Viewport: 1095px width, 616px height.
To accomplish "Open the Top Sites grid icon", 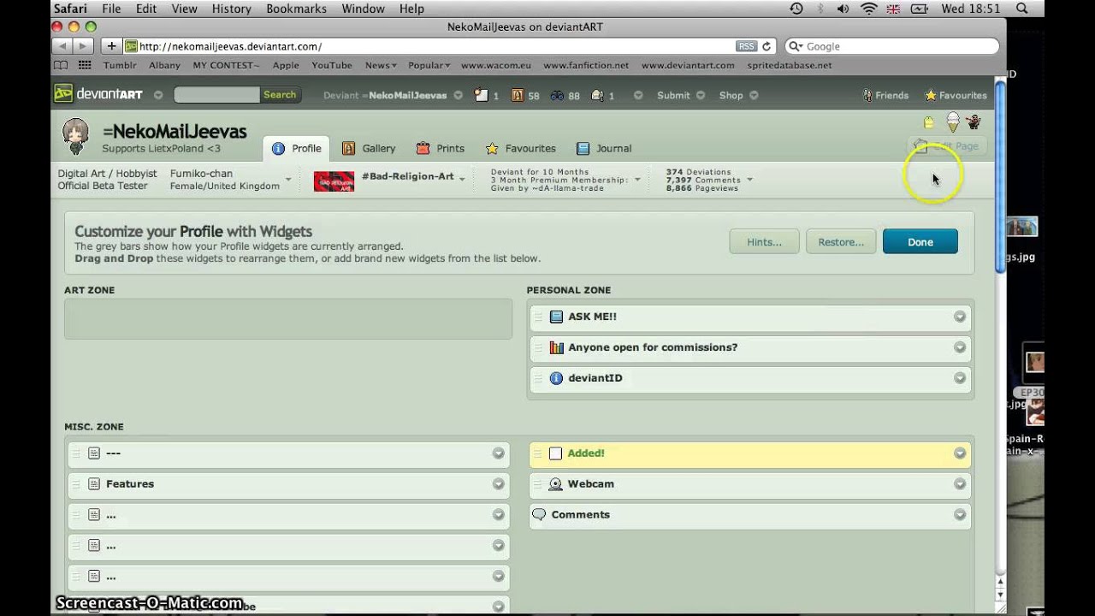I will click(85, 65).
